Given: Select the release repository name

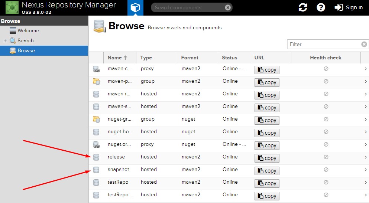Looking at the screenshot, I should click(x=116, y=157).
